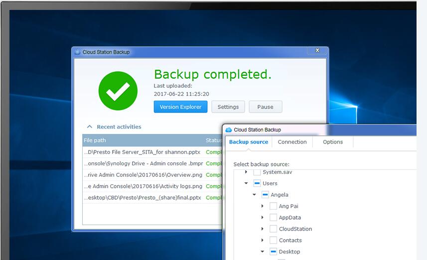Pause the backup
The width and height of the screenshot is (427, 260).
(265, 107)
